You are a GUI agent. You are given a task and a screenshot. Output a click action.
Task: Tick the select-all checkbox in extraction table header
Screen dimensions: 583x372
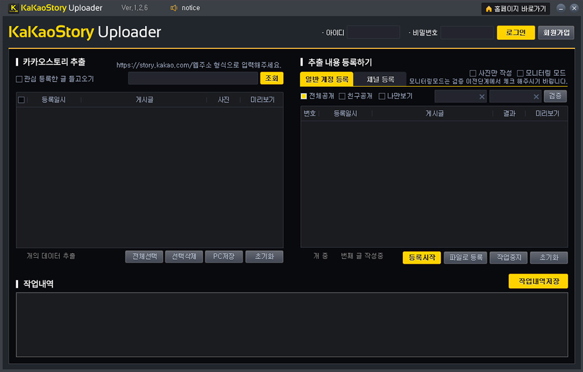pos(22,100)
